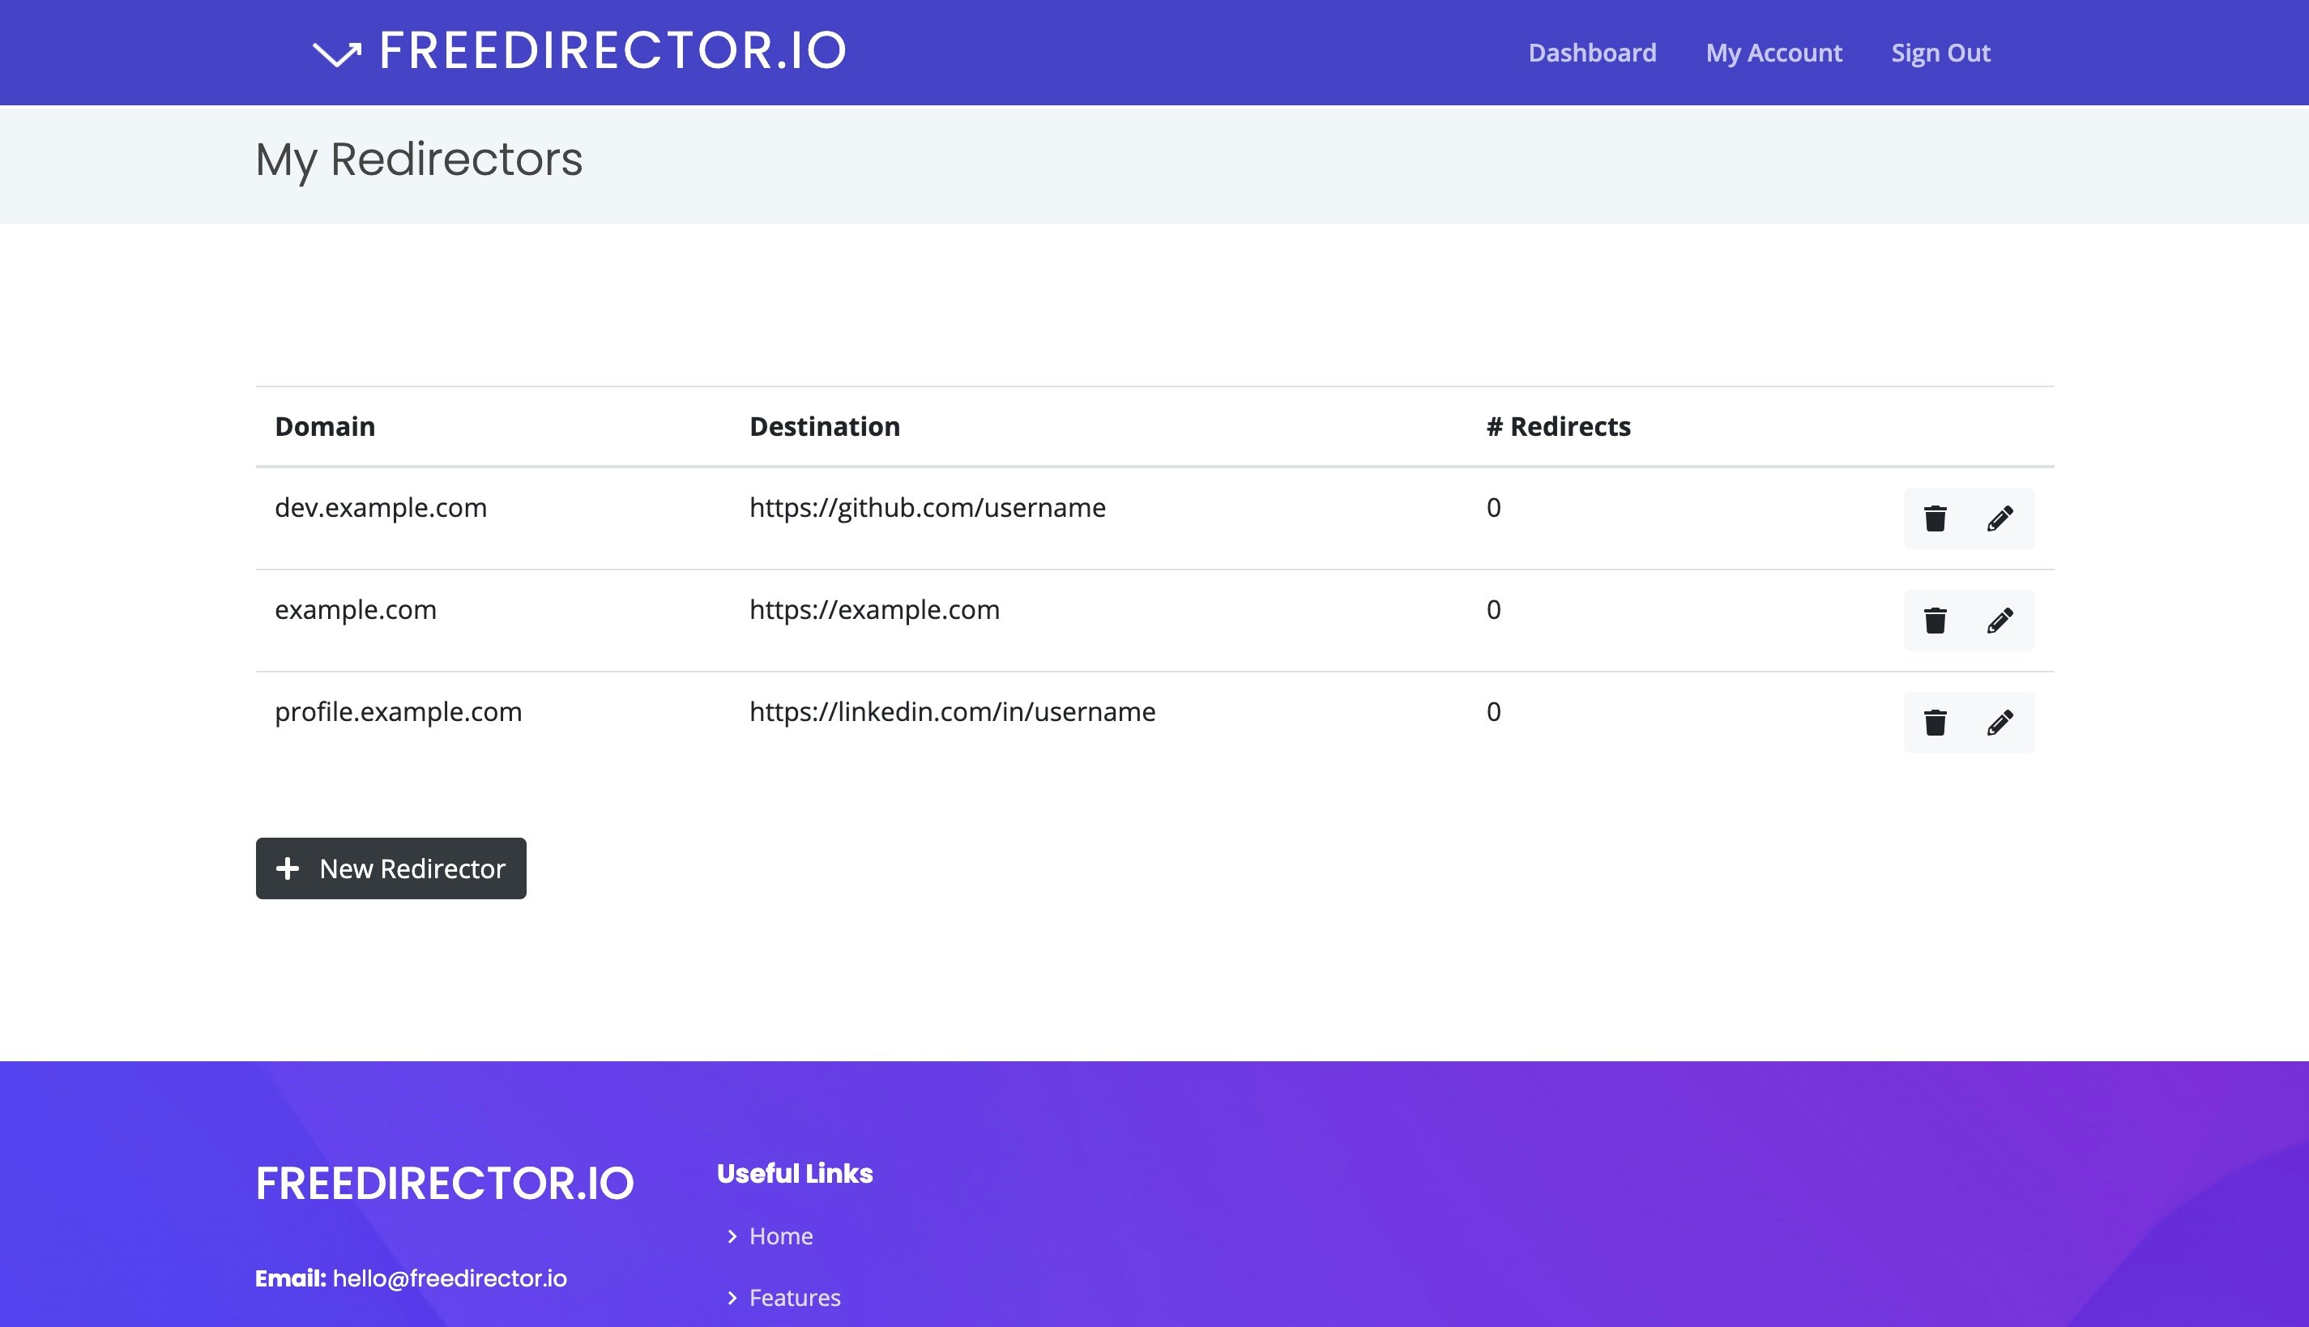Open the Features link in footer
The image size is (2309, 1327).
point(794,1298)
